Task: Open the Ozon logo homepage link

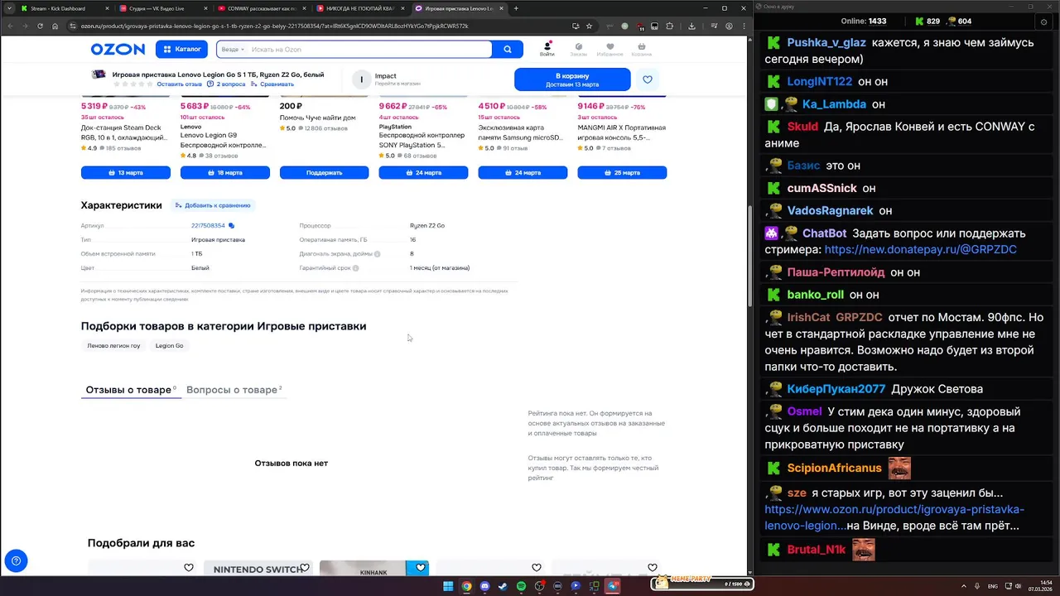Action: (118, 50)
